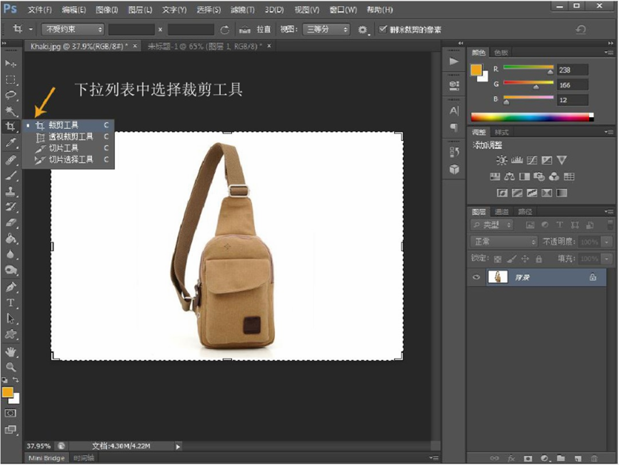Select the Magic Wand tool

[x=10, y=111]
